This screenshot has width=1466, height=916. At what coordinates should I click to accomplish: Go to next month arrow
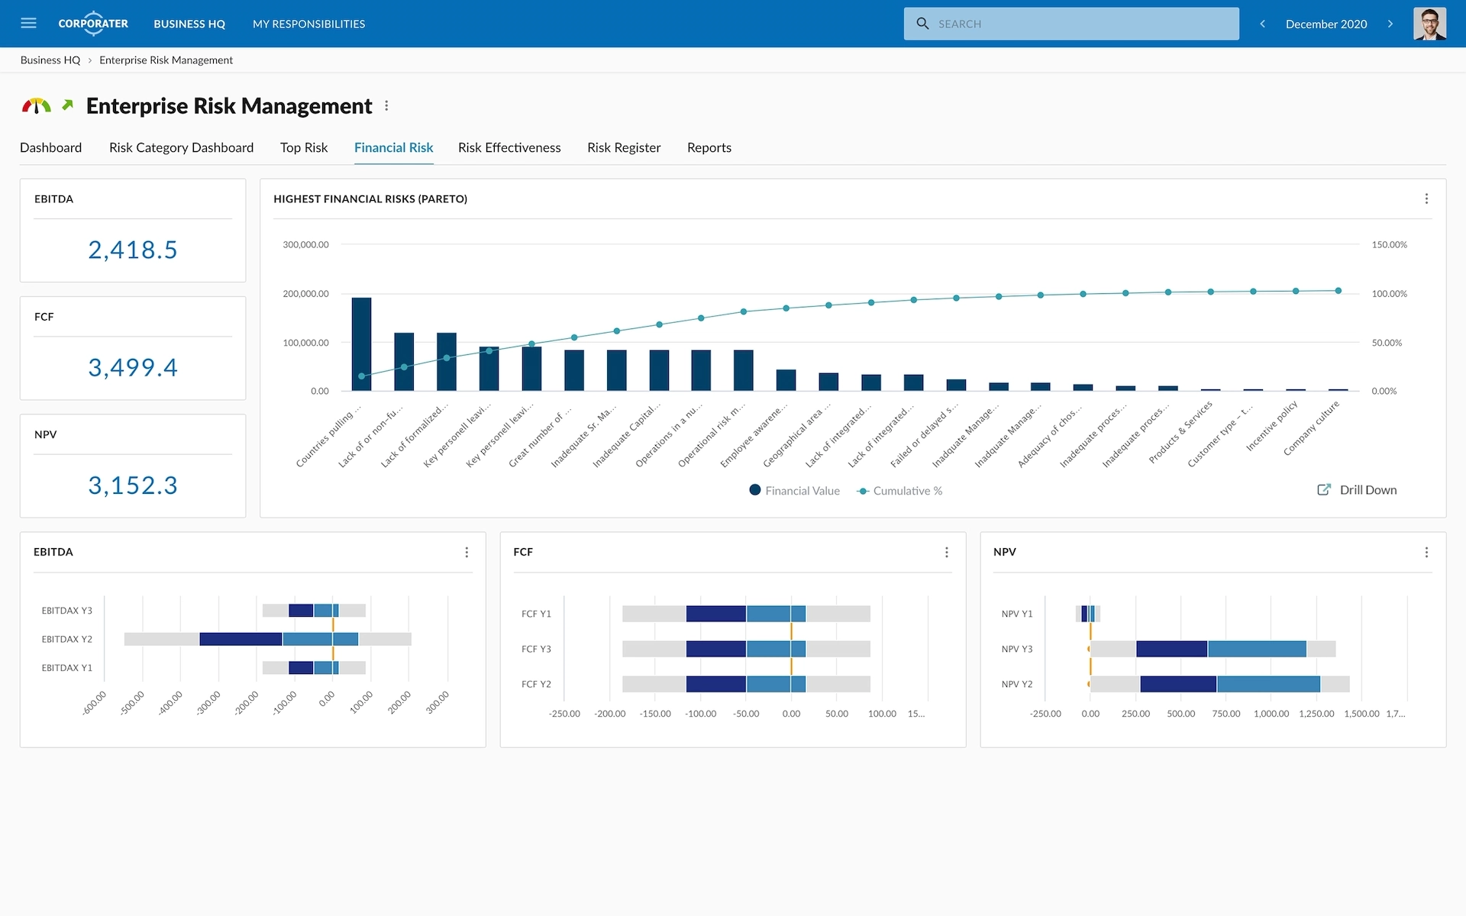1390,24
